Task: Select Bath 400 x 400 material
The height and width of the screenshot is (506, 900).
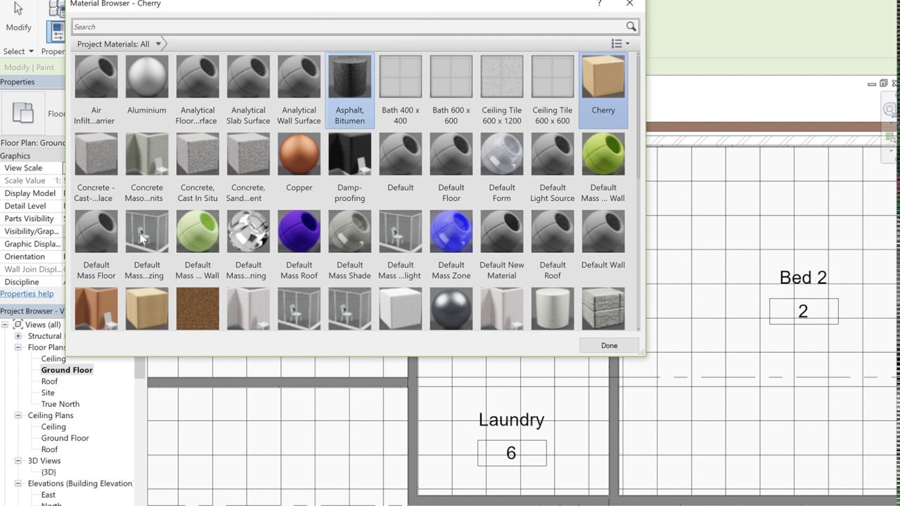Action: click(400, 90)
